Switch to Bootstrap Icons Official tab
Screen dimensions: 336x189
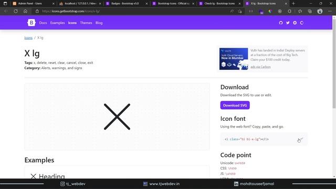point(173,4)
